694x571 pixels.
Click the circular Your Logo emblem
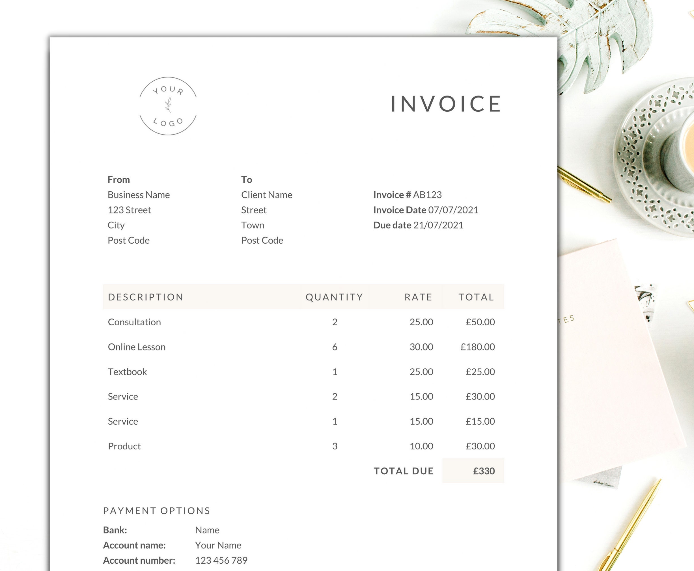168,106
